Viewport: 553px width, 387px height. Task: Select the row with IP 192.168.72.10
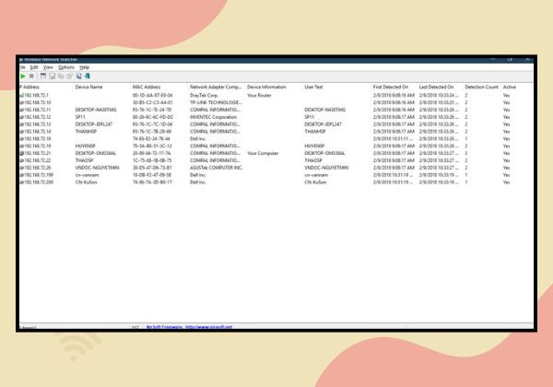pyautogui.click(x=276, y=102)
